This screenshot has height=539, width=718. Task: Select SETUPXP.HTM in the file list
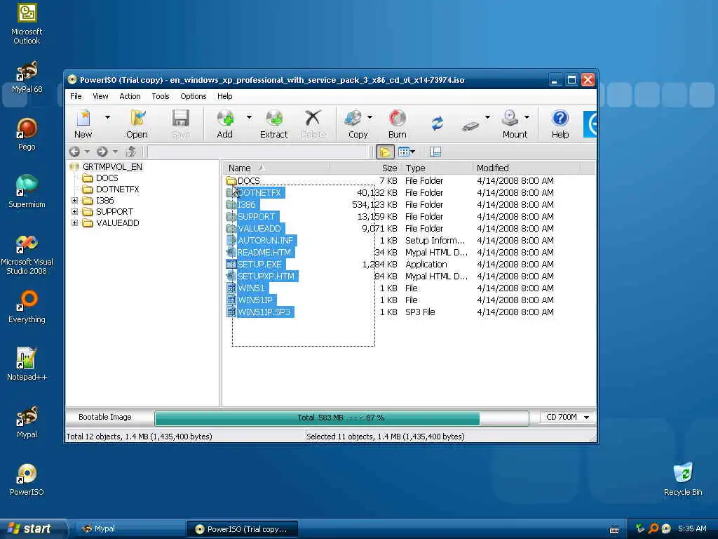tap(266, 277)
